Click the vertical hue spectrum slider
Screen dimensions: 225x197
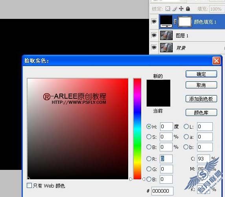click(x=137, y=129)
